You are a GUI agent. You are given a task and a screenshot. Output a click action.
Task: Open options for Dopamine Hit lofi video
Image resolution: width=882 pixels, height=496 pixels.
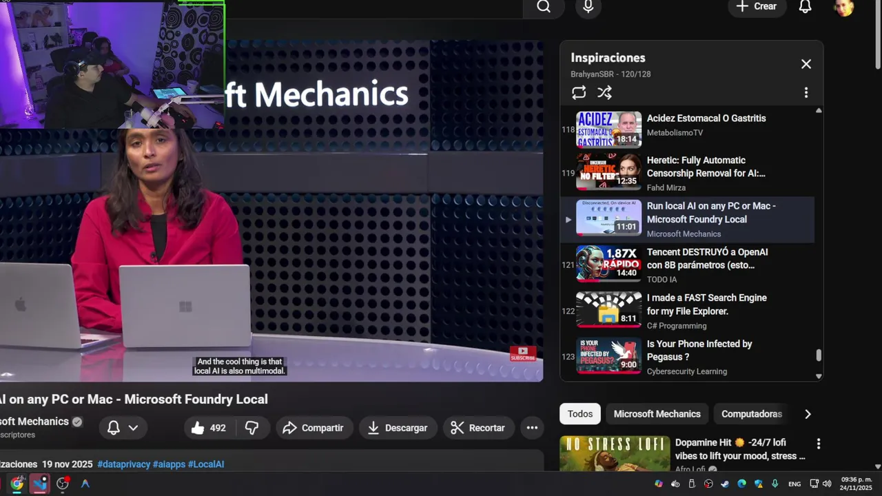click(x=819, y=444)
